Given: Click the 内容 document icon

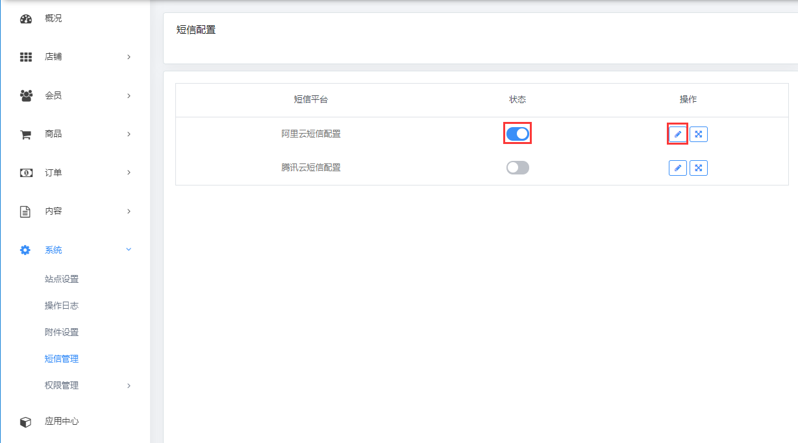Looking at the screenshot, I should click(25, 211).
